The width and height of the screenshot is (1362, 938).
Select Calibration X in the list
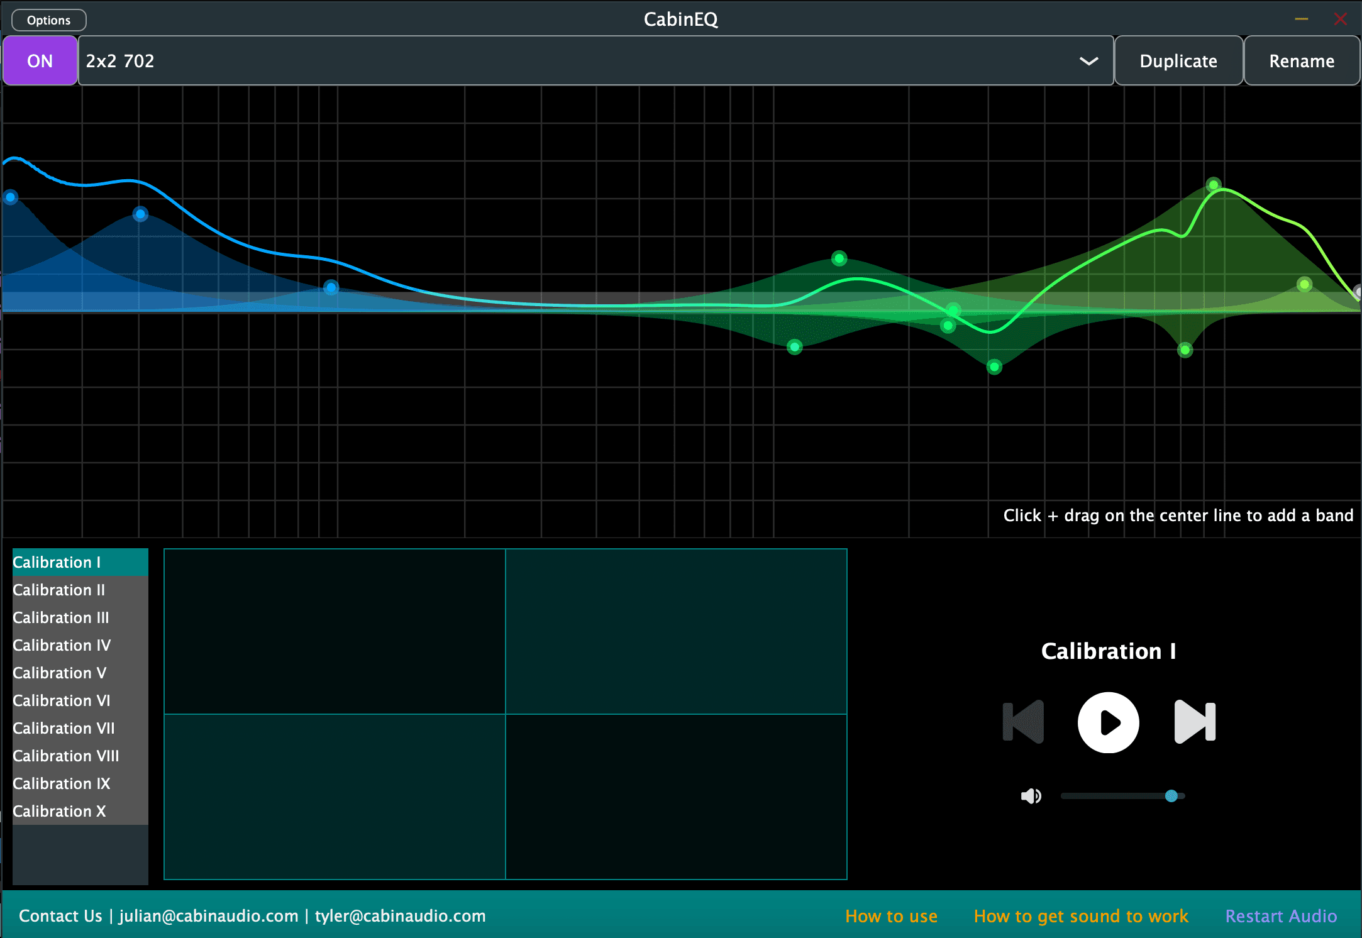[x=80, y=811]
